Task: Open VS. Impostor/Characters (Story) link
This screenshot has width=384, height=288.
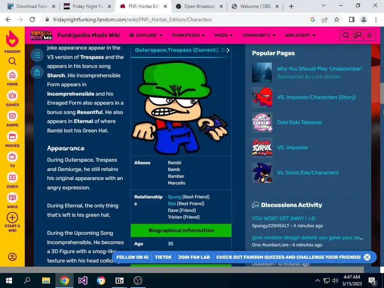Action: coord(316,97)
